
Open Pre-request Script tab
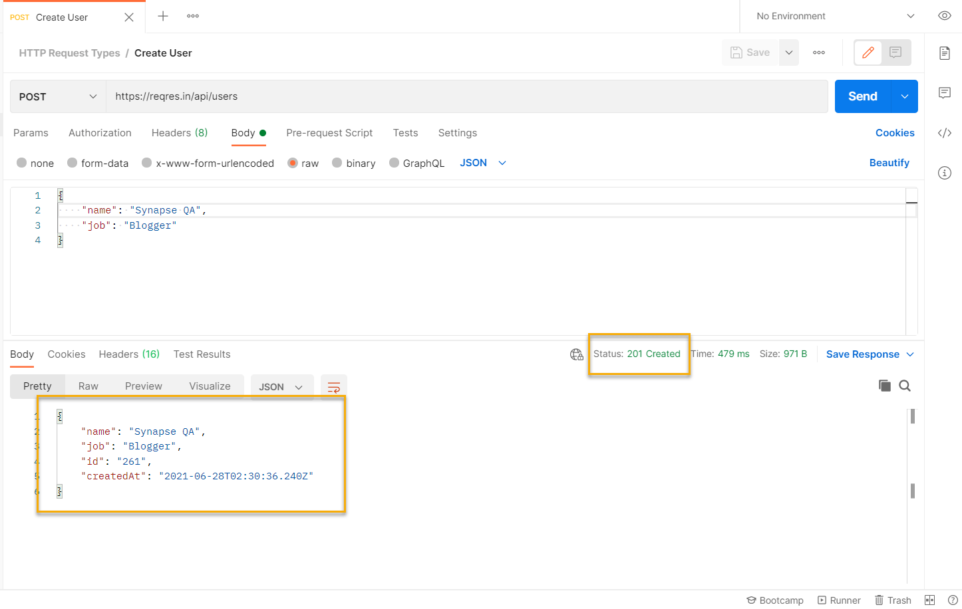[329, 133]
